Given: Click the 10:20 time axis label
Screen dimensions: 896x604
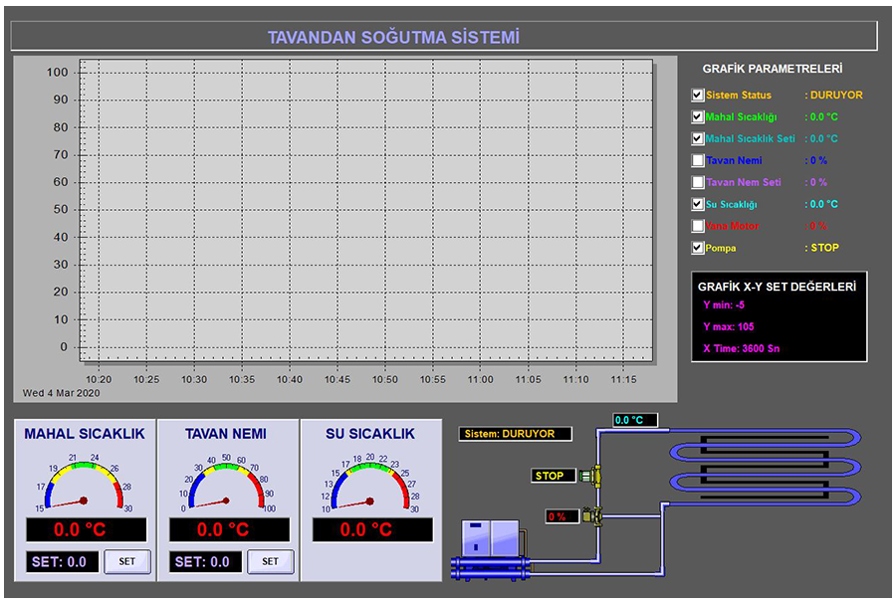Looking at the screenshot, I should point(99,379).
